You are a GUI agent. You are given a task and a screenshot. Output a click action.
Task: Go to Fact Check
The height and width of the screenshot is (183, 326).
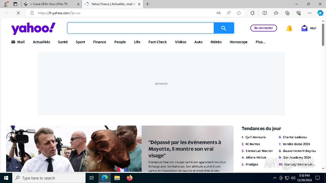pyautogui.click(x=157, y=42)
